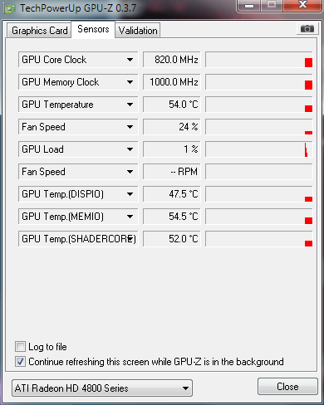Viewport: 324px width, 405px height.
Task: Switch to the Graphics Card tab
Action: (x=39, y=31)
